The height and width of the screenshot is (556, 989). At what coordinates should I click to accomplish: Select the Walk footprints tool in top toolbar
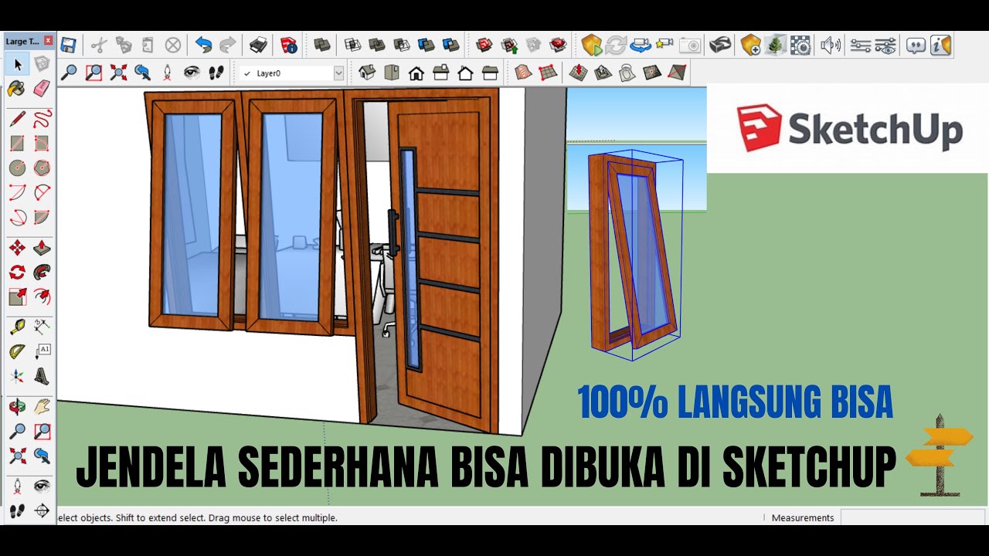tap(217, 73)
